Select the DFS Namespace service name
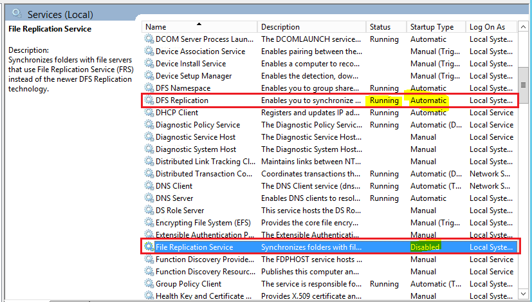Image resolution: width=532 pixels, height=302 pixels. point(183,88)
